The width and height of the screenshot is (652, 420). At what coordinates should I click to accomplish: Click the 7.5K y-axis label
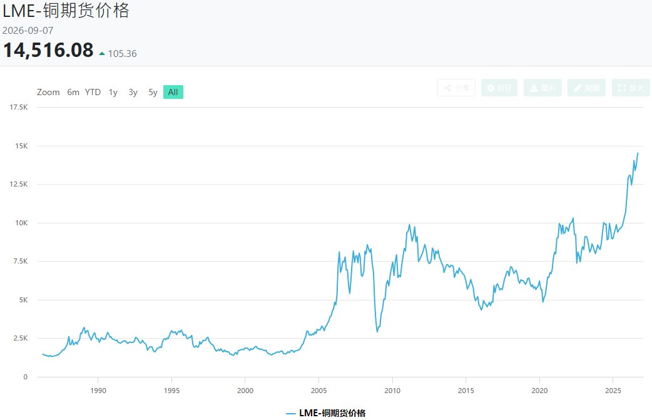pyautogui.click(x=20, y=261)
